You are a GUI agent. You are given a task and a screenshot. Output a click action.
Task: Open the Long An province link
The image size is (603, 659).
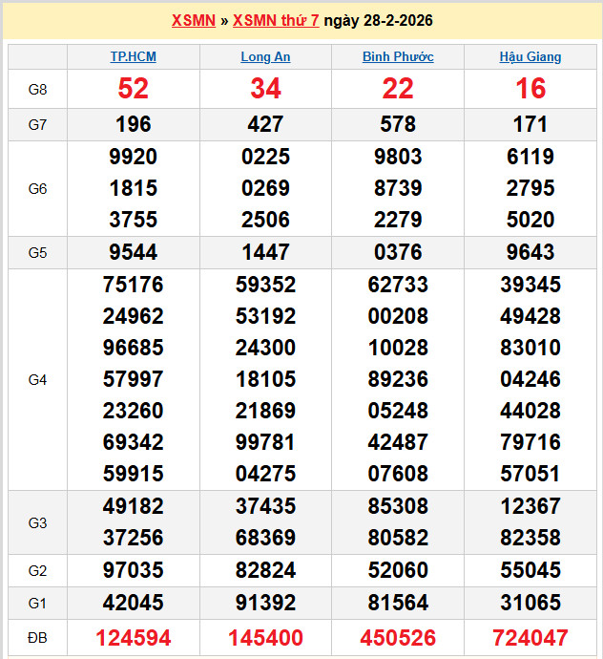pyautogui.click(x=265, y=57)
